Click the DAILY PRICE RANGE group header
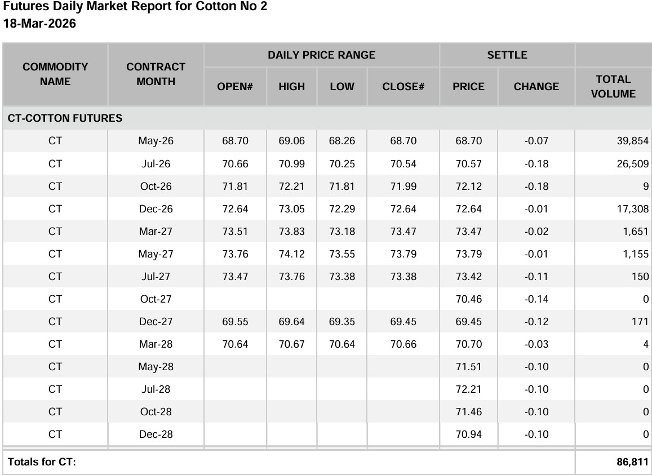Viewport: 652px width, 475px height. coord(321,55)
